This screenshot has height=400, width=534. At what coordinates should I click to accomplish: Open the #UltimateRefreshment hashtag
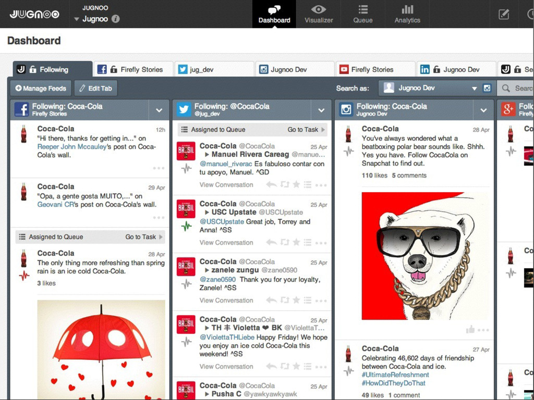coord(395,375)
